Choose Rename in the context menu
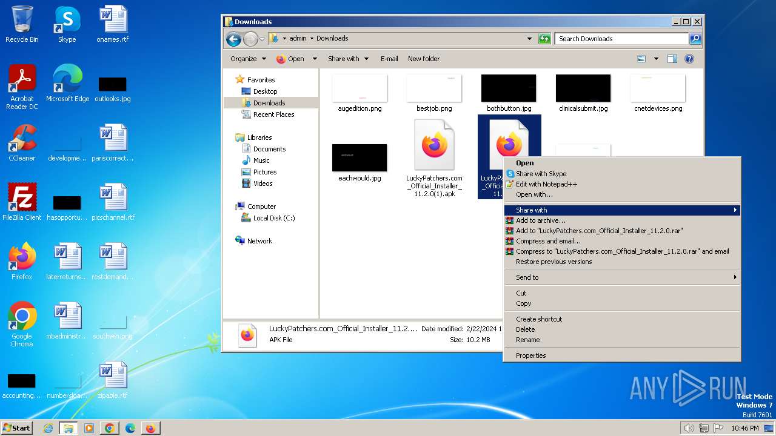The height and width of the screenshot is (436, 776). [x=622, y=340]
